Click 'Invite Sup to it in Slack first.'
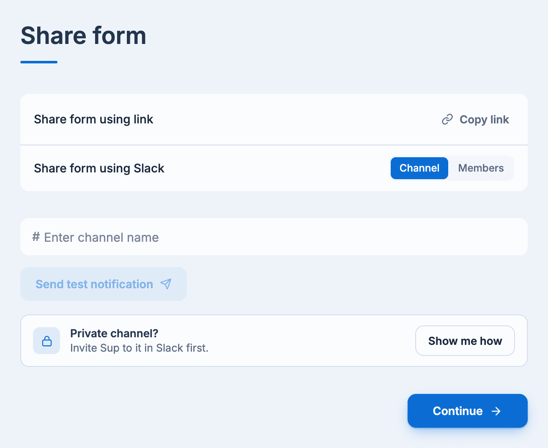Screen dimensions: 548x448 coord(139,348)
